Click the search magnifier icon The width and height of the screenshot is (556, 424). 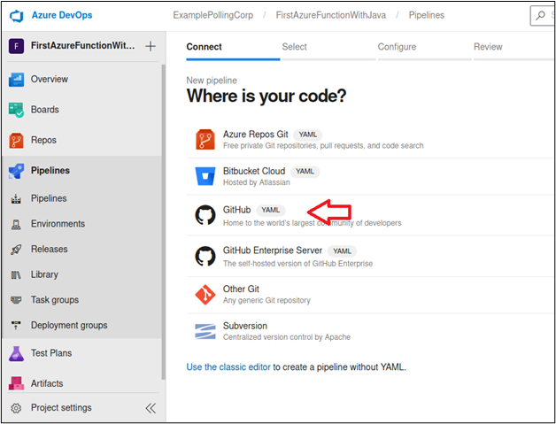[540, 16]
